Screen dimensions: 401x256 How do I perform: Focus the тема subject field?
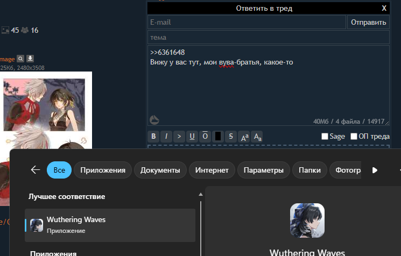[x=269, y=37]
